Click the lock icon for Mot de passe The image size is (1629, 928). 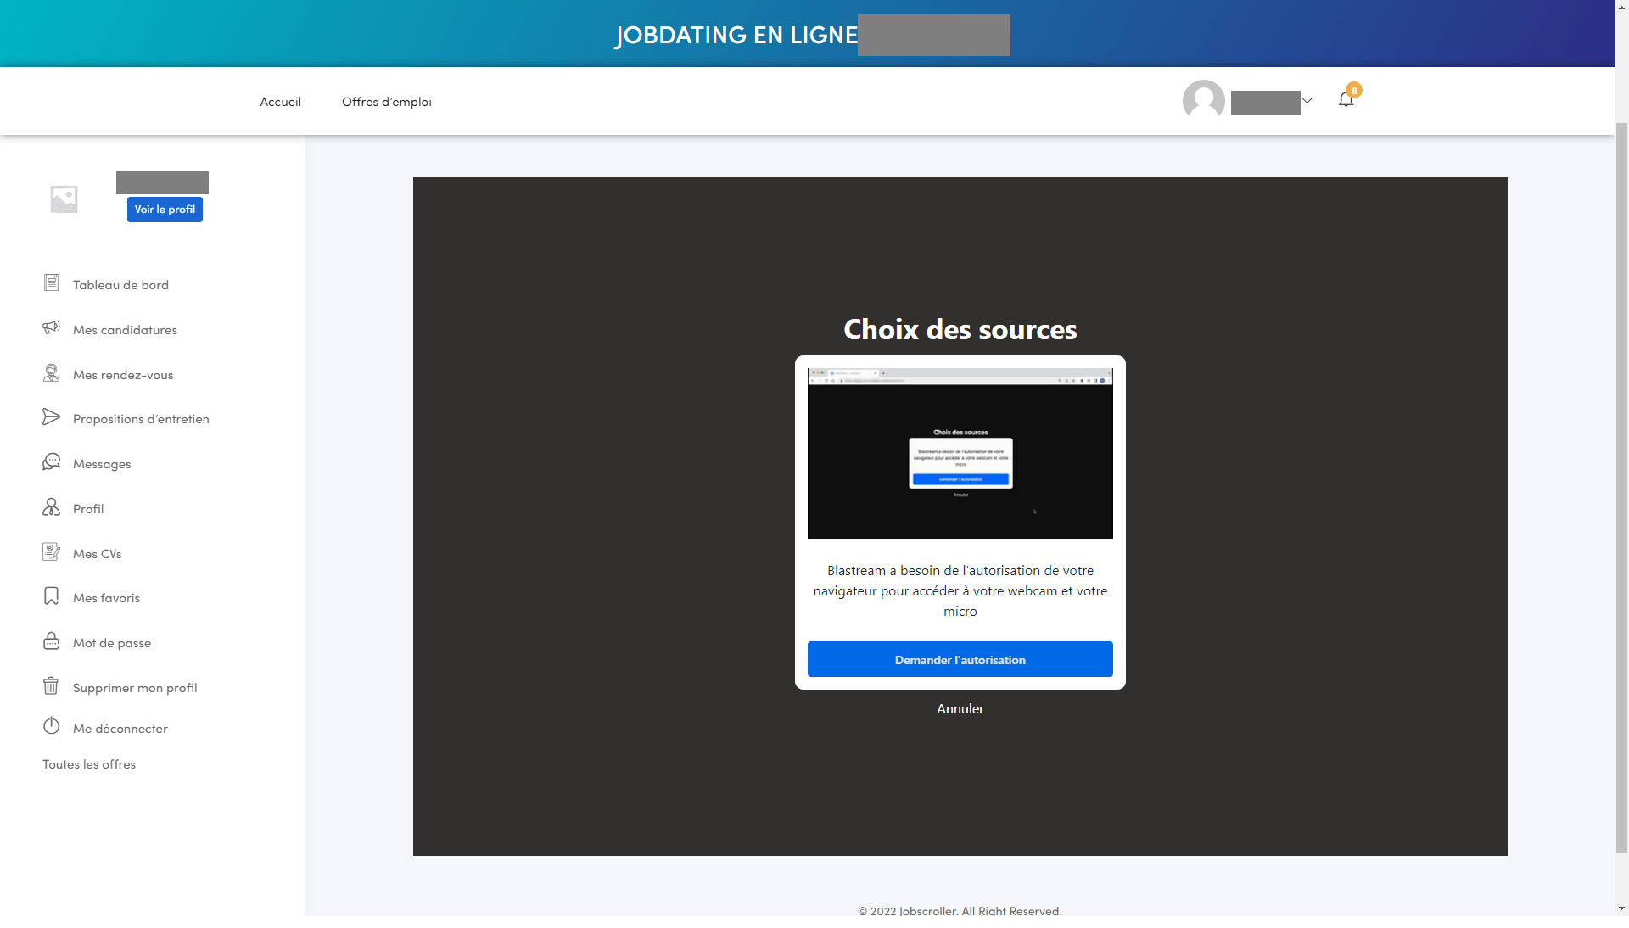pos(51,641)
